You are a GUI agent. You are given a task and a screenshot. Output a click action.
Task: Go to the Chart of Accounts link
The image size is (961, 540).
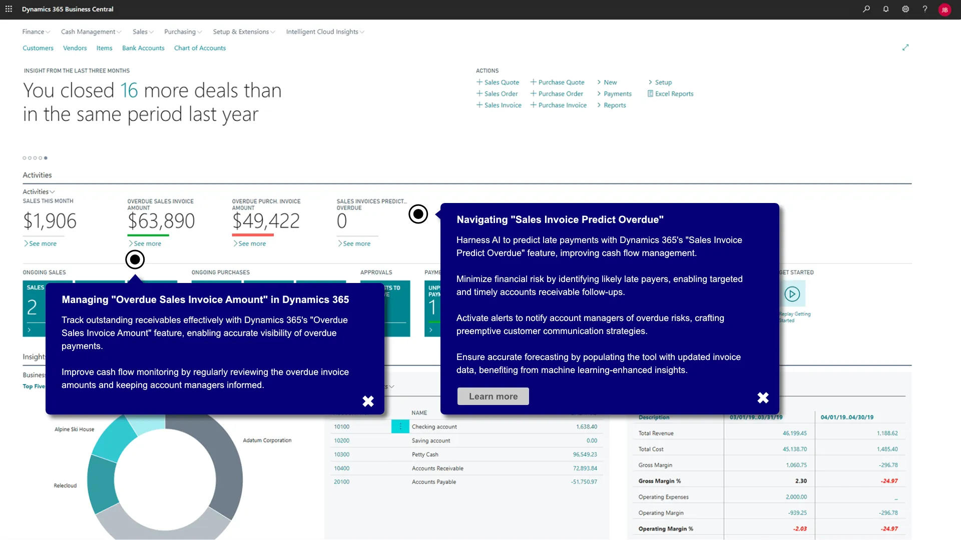click(200, 48)
